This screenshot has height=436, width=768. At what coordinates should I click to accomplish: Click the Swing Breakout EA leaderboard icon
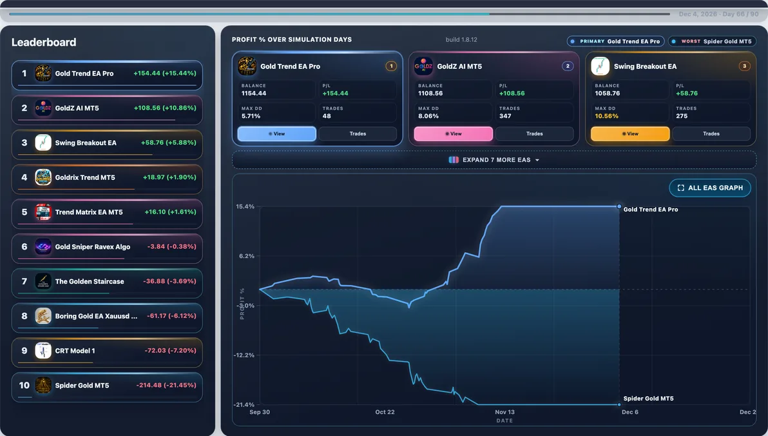(x=43, y=143)
